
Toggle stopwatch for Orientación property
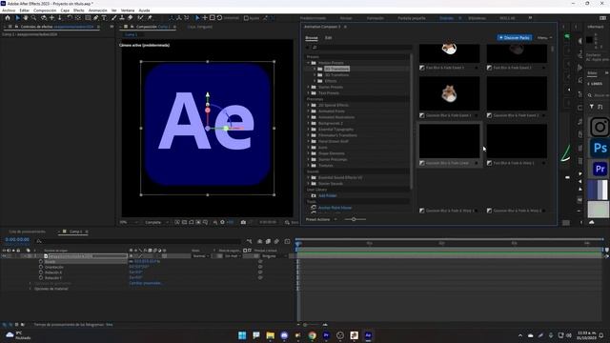pyautogui.click(x=41, y=267)
